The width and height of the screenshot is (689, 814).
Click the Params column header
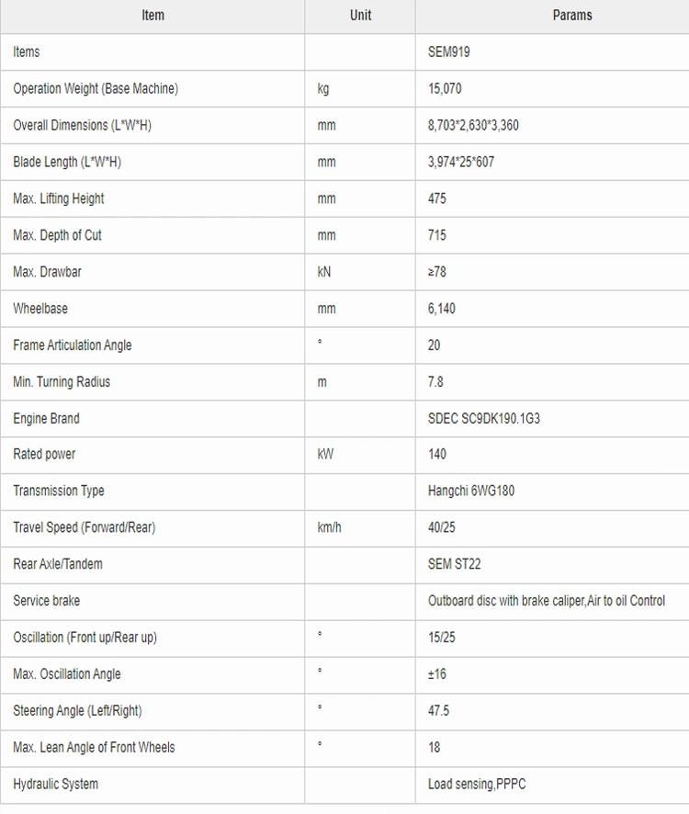[x=572, y=16]
